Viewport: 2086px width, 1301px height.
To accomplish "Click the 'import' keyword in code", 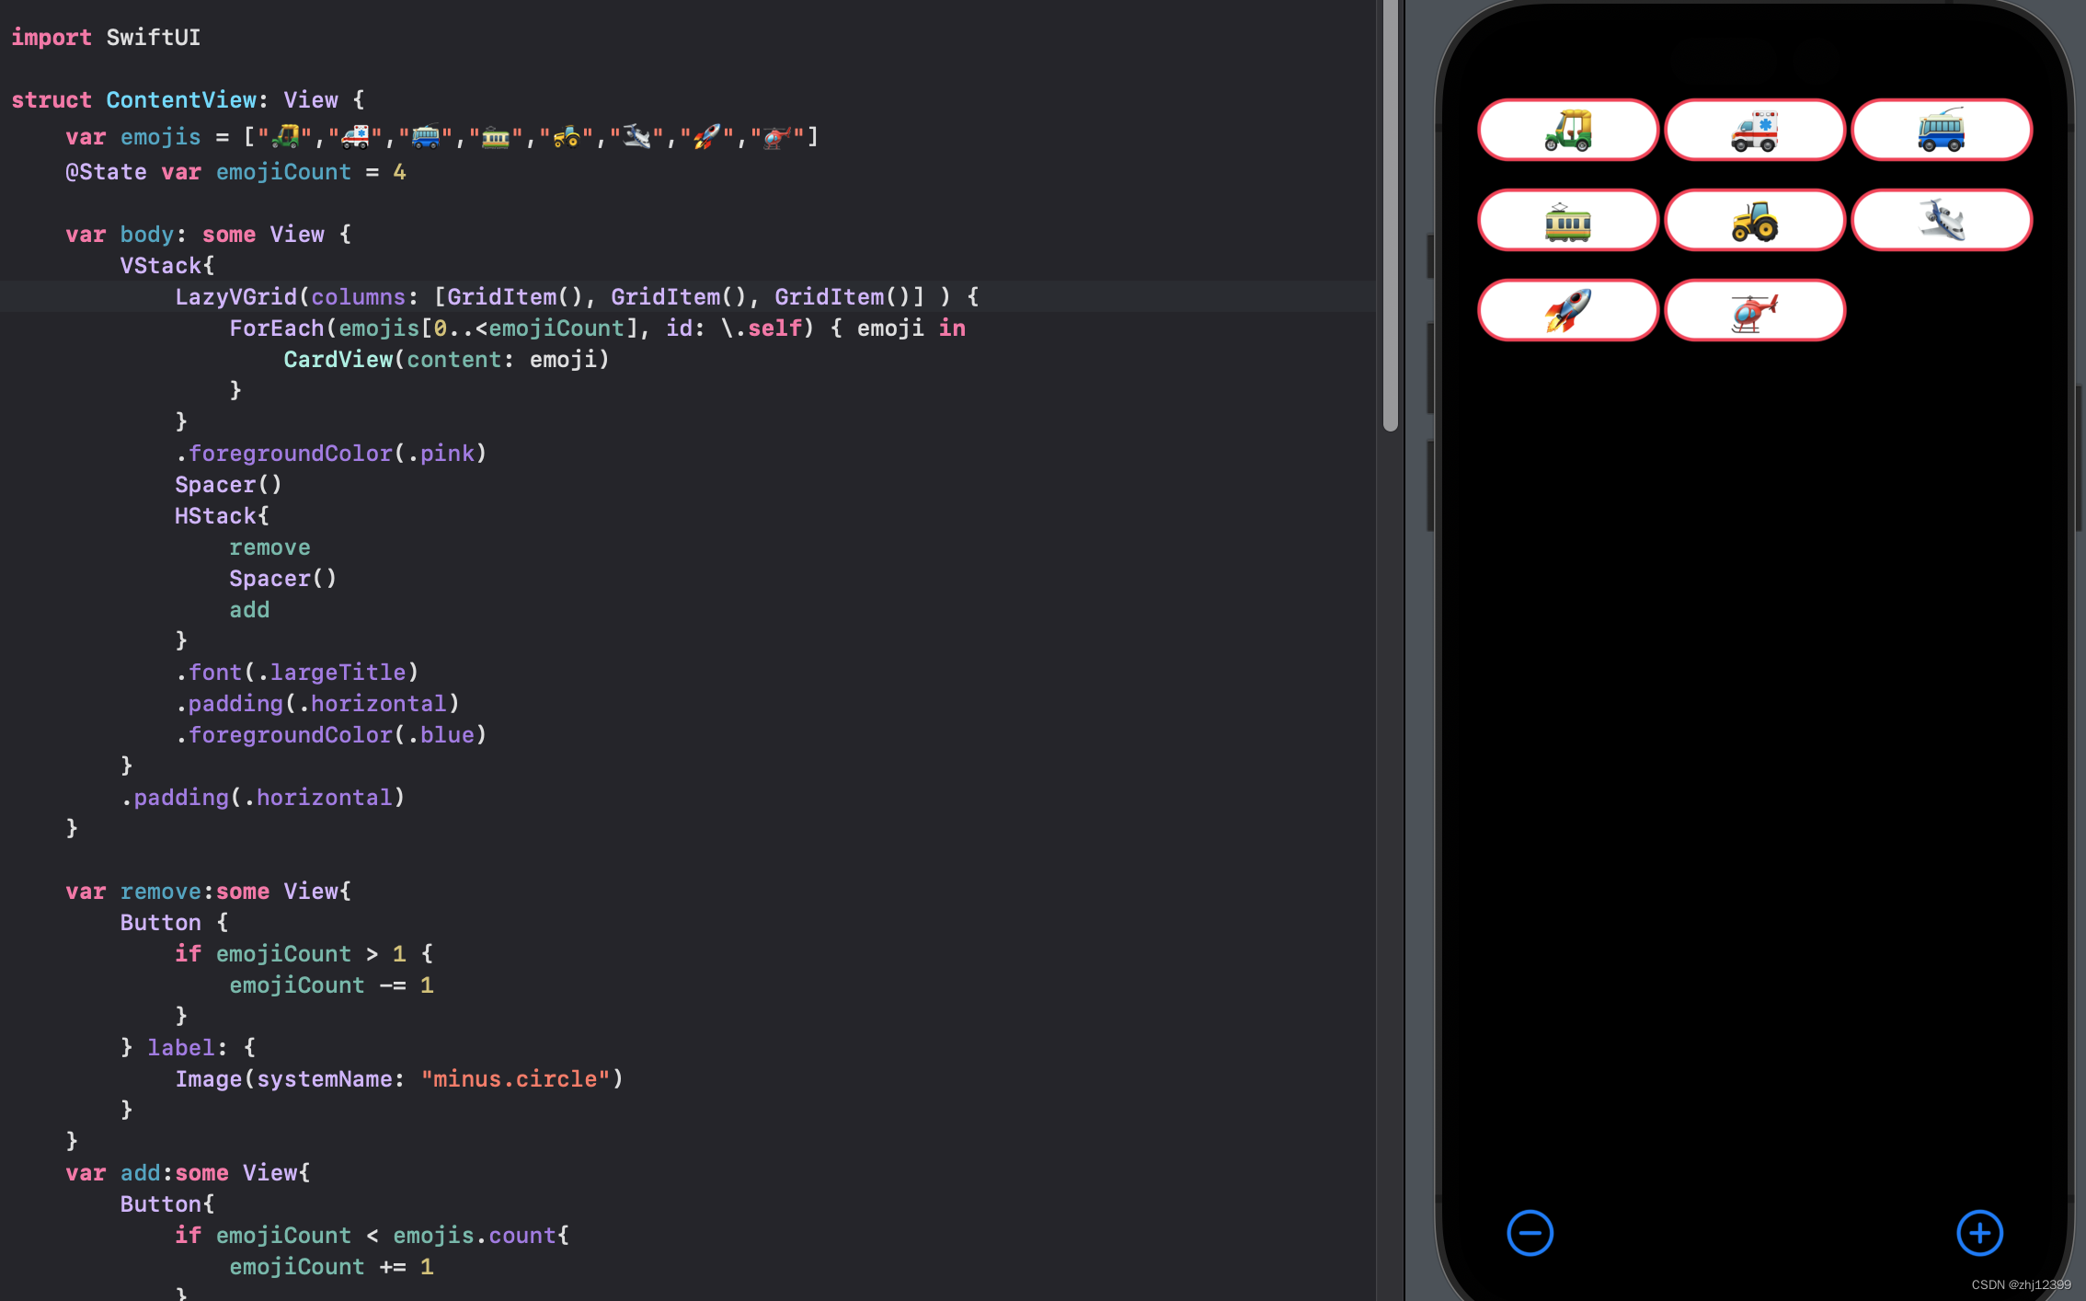I will pos(51,37).
